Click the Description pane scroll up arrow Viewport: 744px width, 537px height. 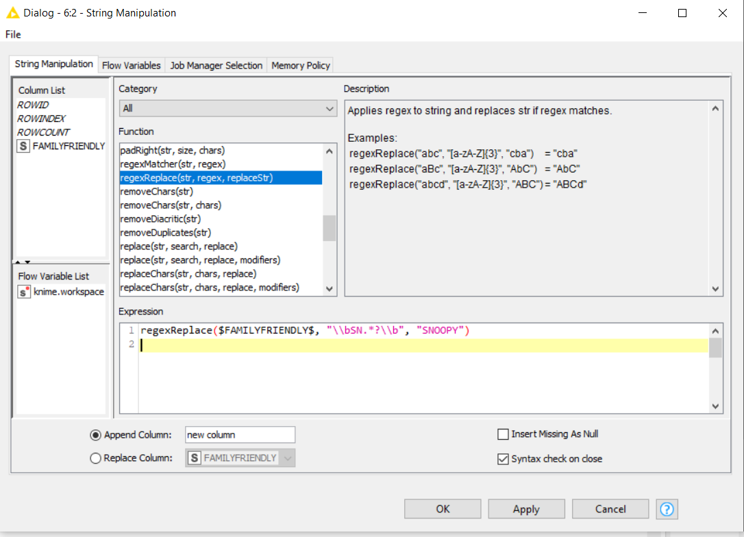(x=715, y=109)
